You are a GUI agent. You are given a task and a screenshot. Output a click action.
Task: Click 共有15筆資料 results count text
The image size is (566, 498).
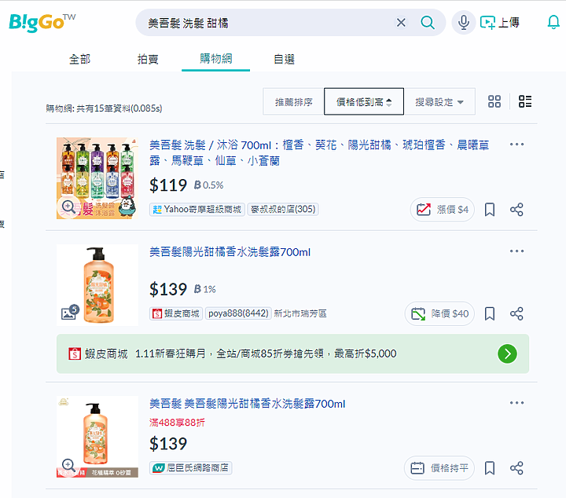coord(104,108)
